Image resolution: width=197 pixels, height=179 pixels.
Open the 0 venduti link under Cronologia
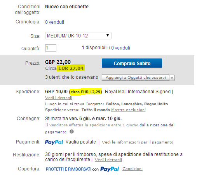coord(54,22)
